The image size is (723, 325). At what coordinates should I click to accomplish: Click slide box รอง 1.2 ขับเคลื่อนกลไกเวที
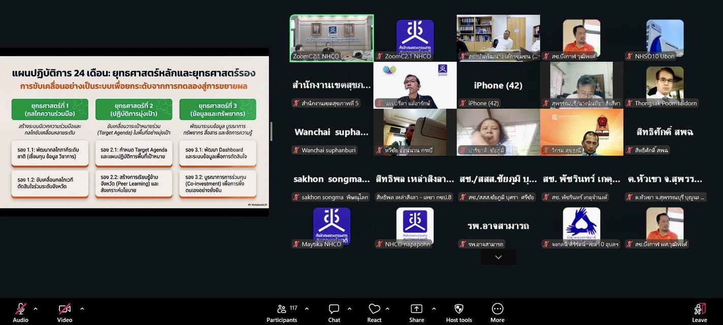point(50,183)
